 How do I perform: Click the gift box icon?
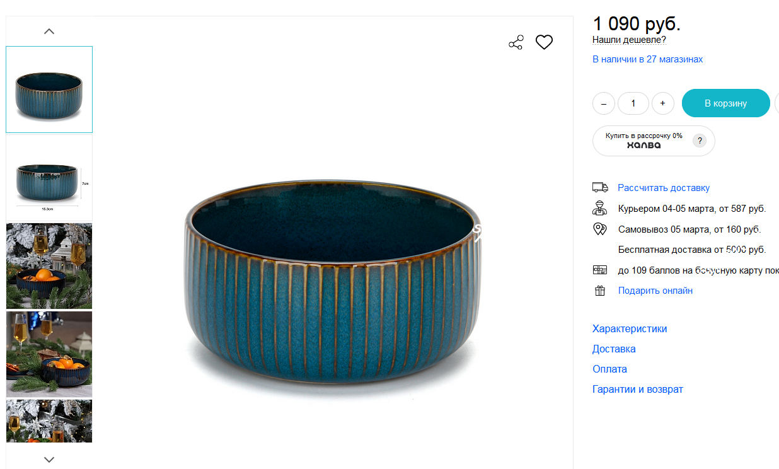(x=600, y=291)
